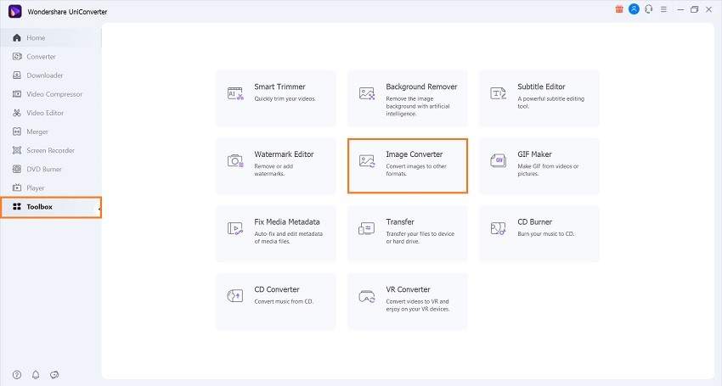Click the Watermark Editor camera icon

[x=235, y=160]
